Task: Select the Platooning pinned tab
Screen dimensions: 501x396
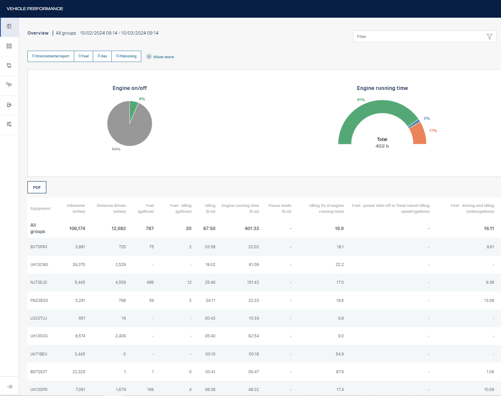Action: point(126,56)
